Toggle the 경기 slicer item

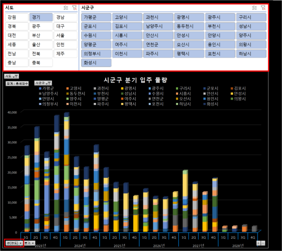tap(40, 17)
